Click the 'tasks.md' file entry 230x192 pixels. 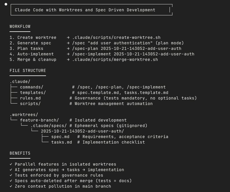pyautogui.click(x=62, y=142)
